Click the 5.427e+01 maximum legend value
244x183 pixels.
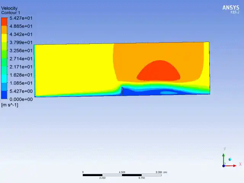click(21, 18)
